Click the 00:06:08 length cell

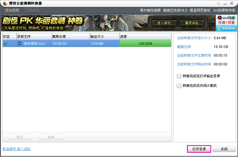tap(59, 44)
